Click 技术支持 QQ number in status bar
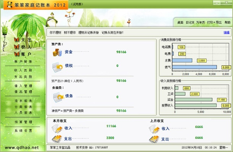This screenshot has height=152, width=233. 92,147
